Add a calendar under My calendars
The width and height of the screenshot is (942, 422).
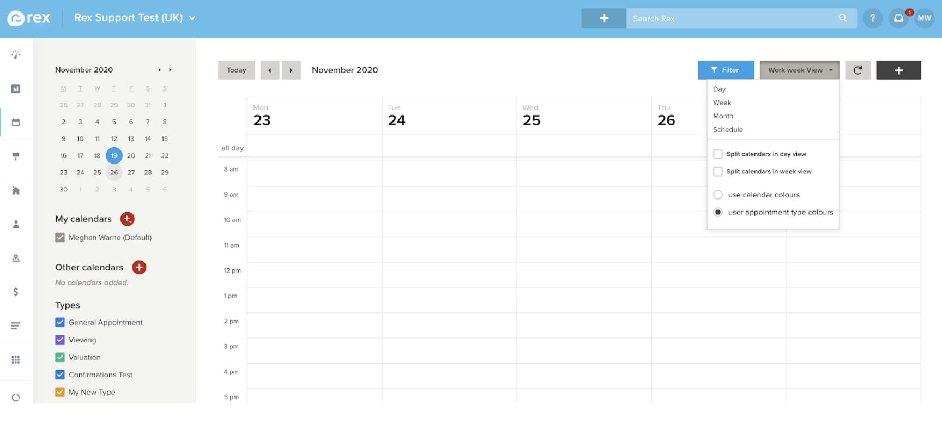click(127, 219)
